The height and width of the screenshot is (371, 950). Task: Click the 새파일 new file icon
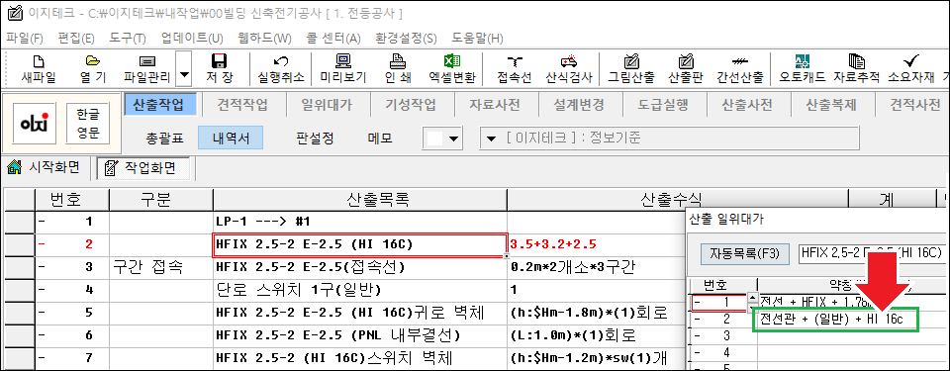[39, 69]
